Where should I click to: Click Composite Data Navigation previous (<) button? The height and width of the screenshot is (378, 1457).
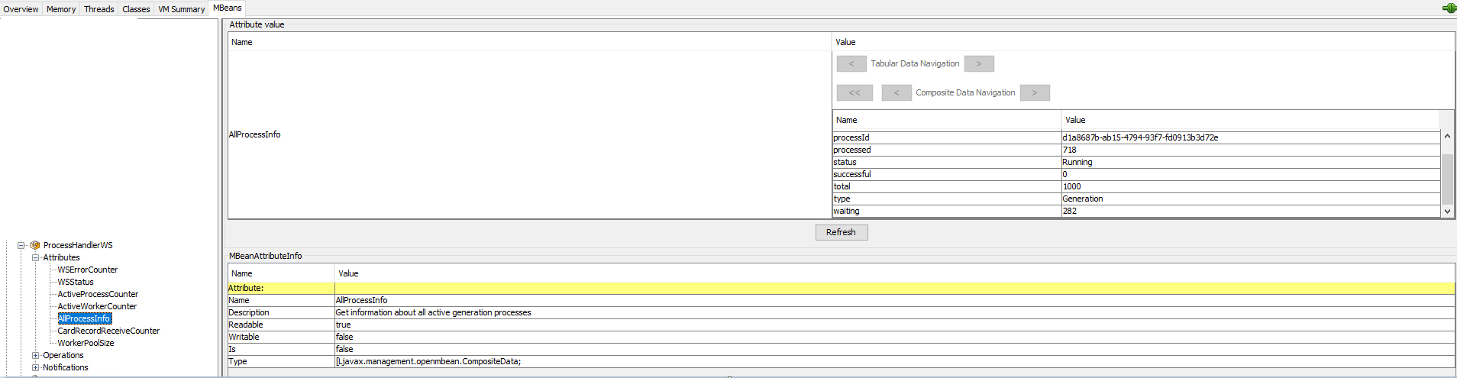pos(896,92)
